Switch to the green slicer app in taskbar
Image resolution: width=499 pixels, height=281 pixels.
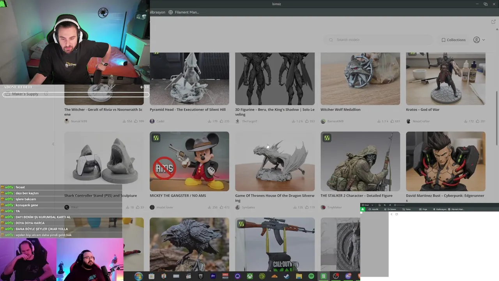pos(323,276)
